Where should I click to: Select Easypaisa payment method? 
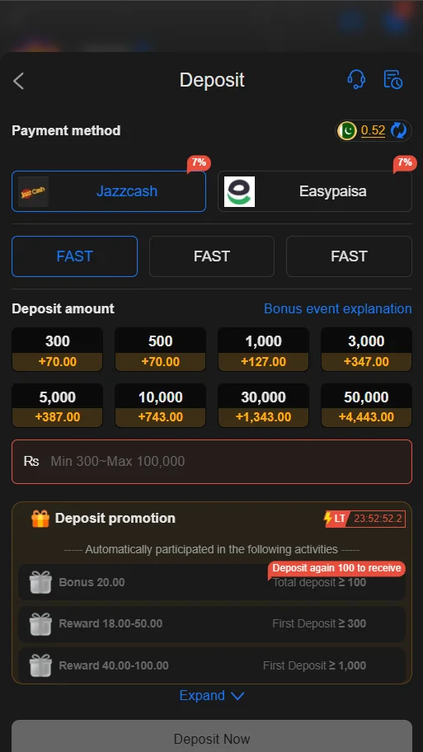tap(315, 191)
